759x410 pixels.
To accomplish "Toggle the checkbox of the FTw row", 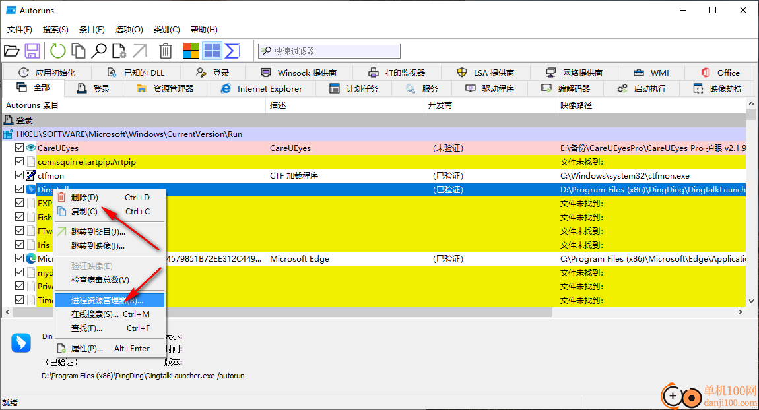I will pos(19,231).
